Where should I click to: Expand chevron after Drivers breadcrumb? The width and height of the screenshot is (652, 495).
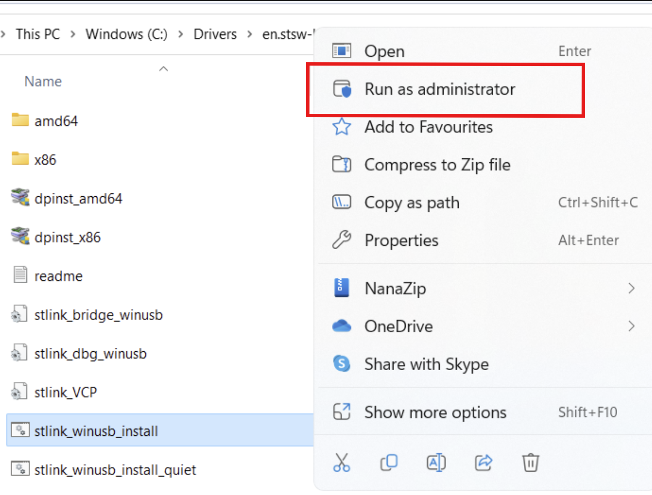pyautogui.click(x=250, y=34)
